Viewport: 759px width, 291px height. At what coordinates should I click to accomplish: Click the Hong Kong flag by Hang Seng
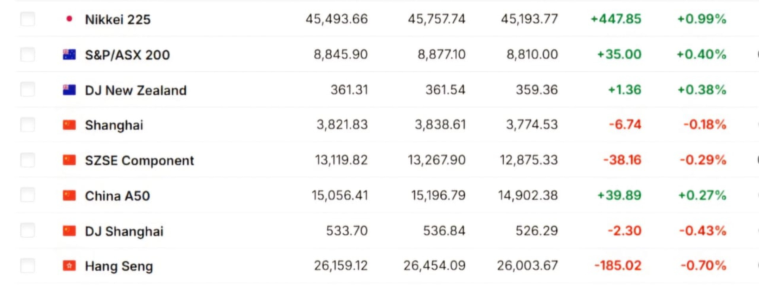point(69,266)
